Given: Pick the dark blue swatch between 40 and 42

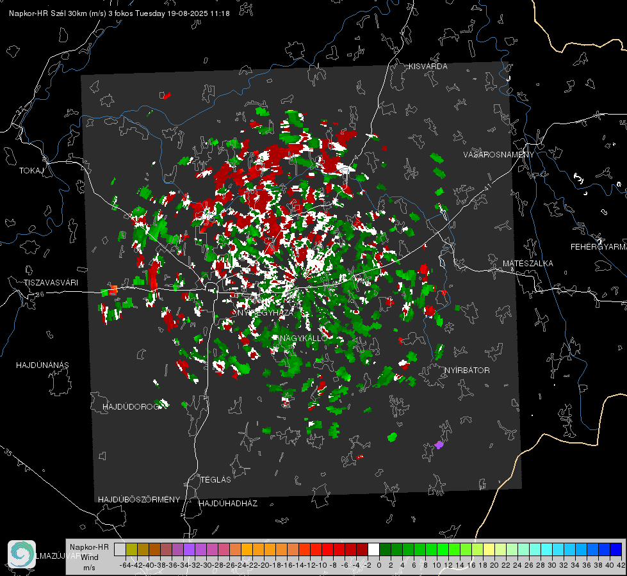Looking at the screenshot, I should 616,550.
